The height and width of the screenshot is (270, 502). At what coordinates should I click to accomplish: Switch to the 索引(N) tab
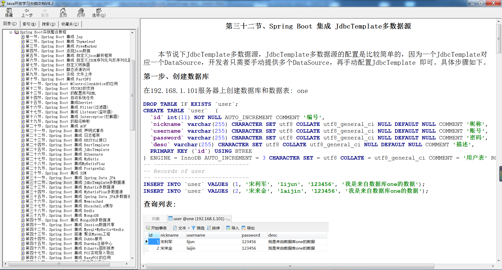tap(29, 24)
